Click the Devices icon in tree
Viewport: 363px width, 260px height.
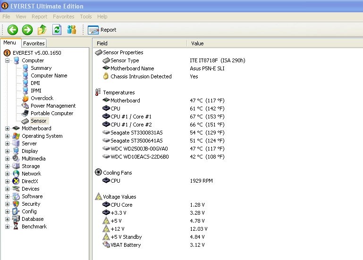[x=16, y=189]
